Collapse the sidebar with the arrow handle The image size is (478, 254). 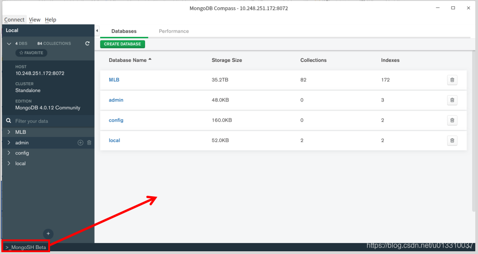coord(97,30)
